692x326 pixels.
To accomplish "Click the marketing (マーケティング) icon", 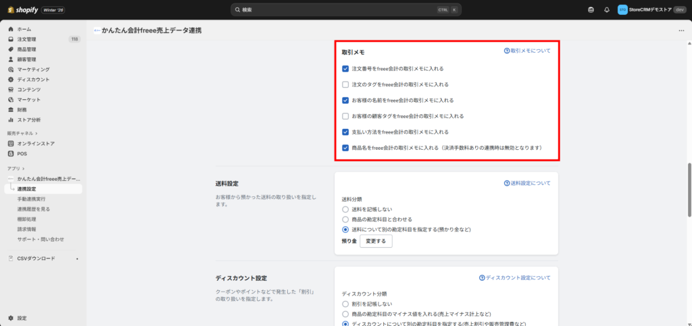I will pos(11,70).
